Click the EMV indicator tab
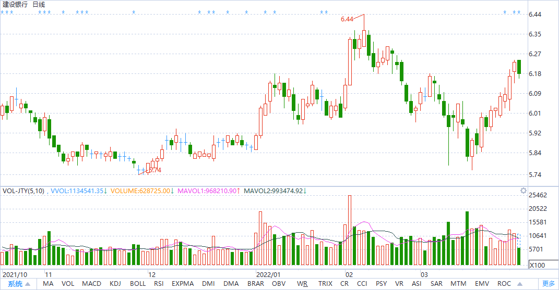Screen dimensions: 559x290 tap(482, 284)
